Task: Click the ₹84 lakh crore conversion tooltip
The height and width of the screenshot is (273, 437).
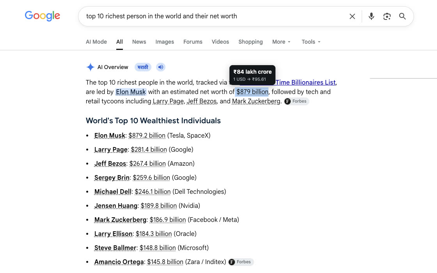Action: click(x=252, y=75)
